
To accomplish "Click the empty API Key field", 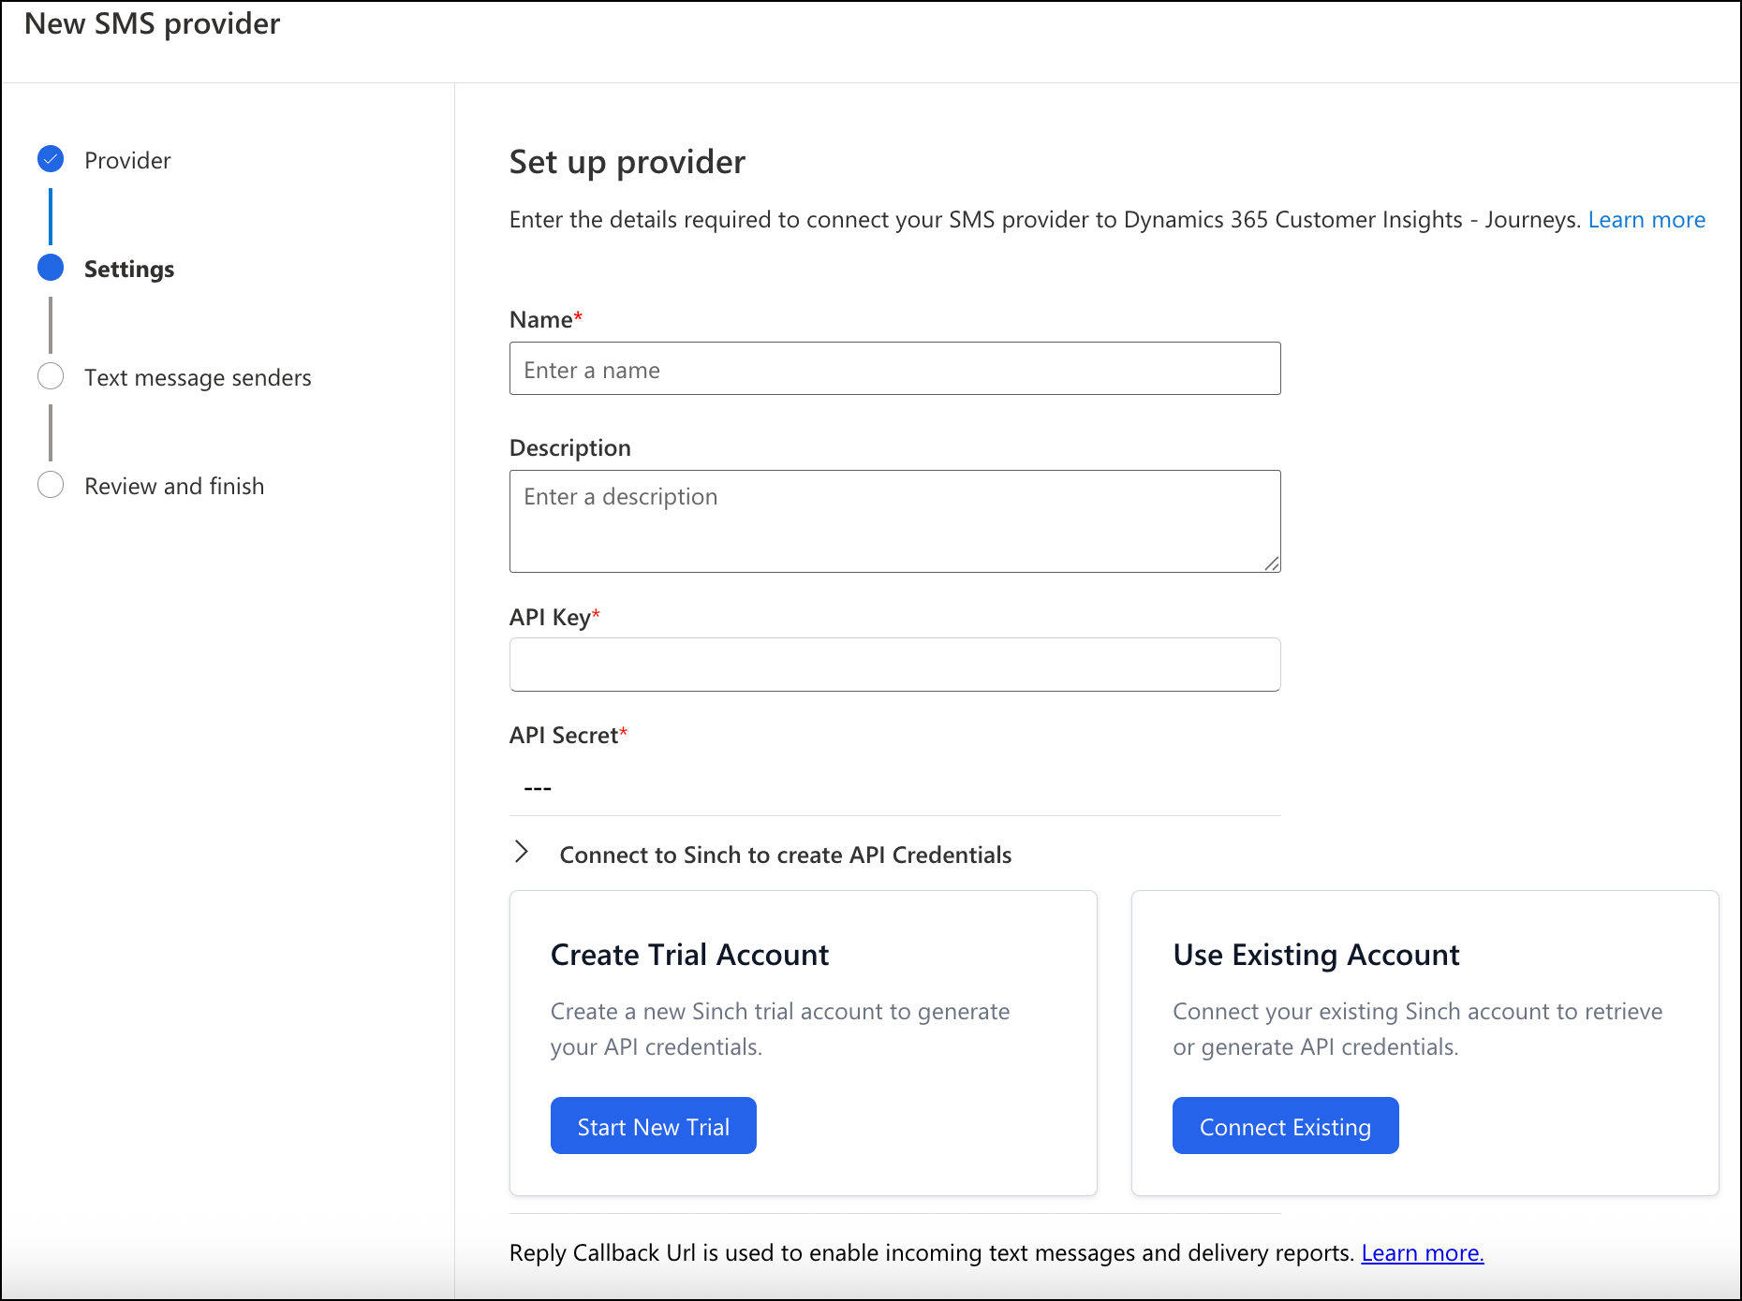I will point(893,665).
